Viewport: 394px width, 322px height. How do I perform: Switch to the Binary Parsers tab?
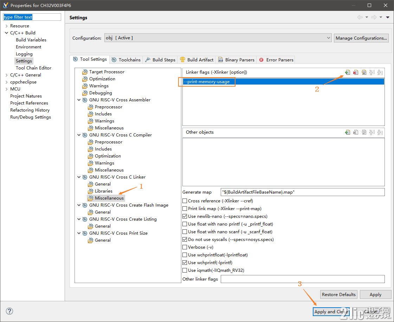(236, 60)
